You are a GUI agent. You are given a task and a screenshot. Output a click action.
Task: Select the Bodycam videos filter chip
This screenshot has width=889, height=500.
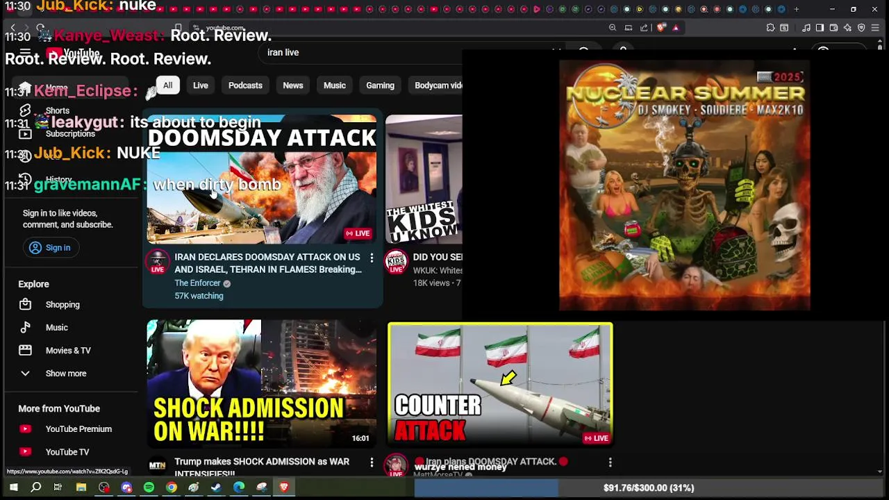(x=435, y=85)
